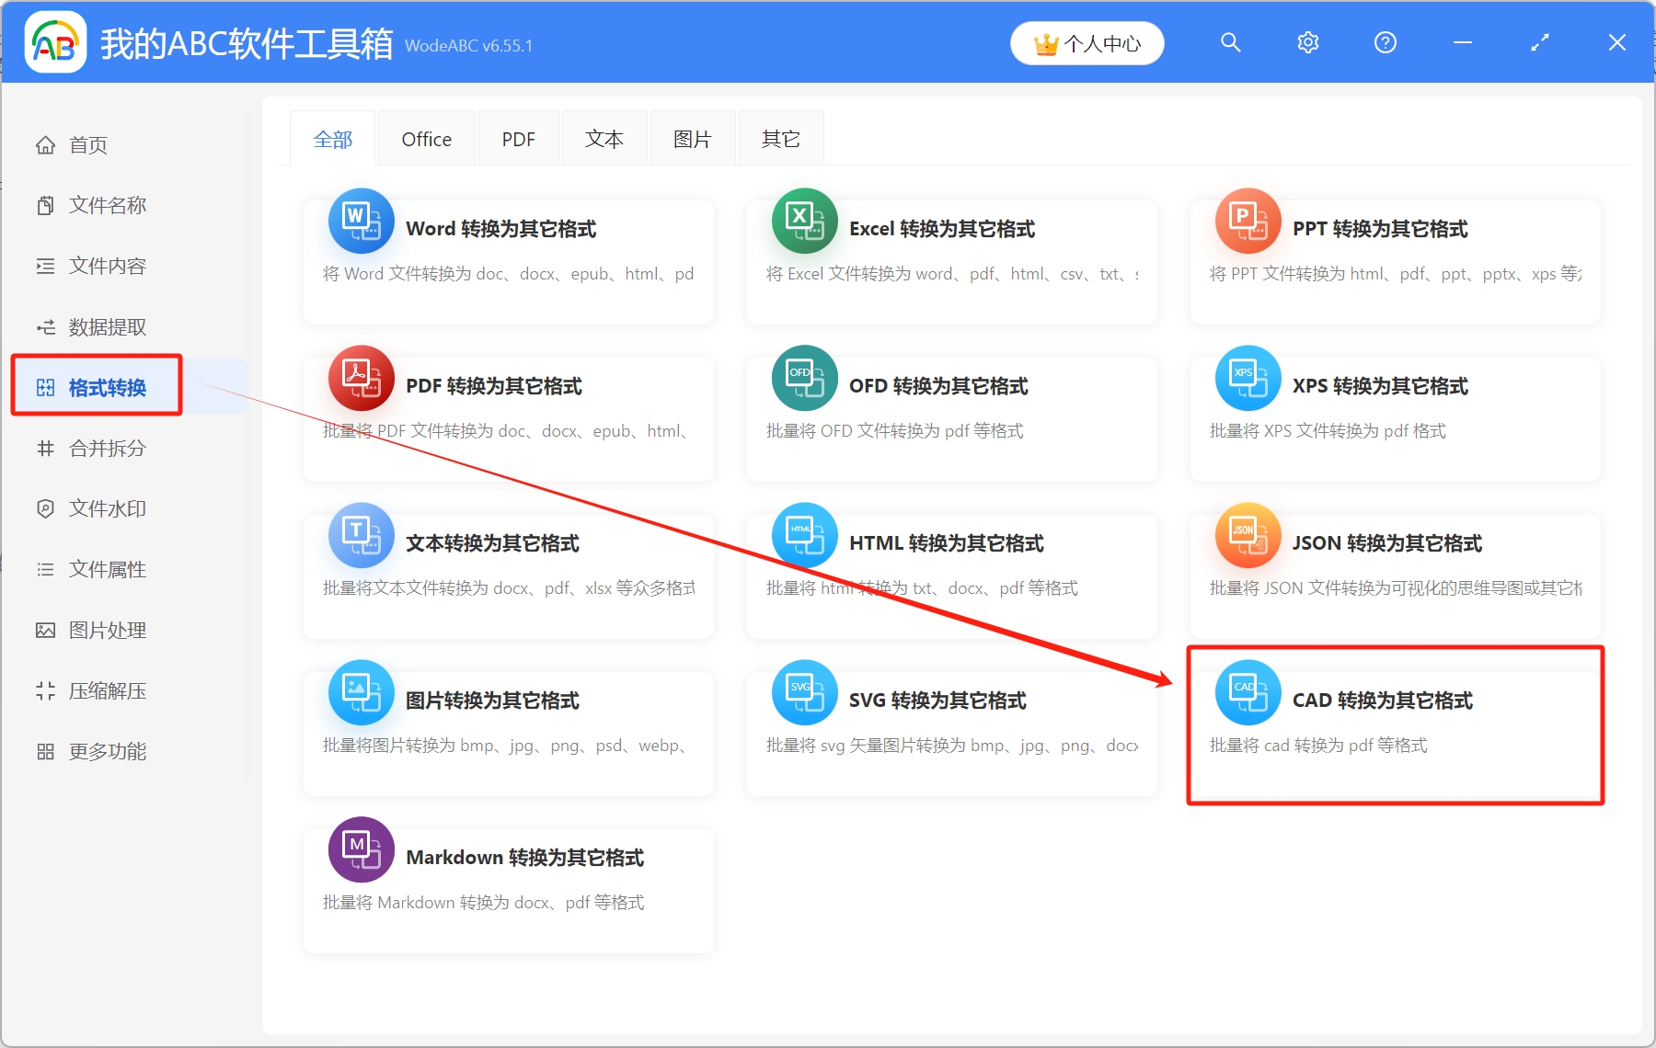
Task: Open the 压缩解压 tool
Action: [106, 690]
